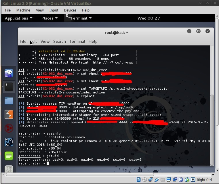The image size is (219, 184).
Task: Click 'Architecture : x86_64' line
Action: pos(40,148)
